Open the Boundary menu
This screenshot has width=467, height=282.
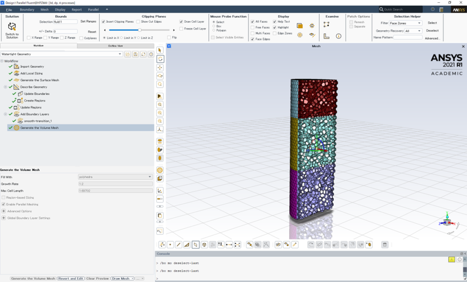[27, 10]
